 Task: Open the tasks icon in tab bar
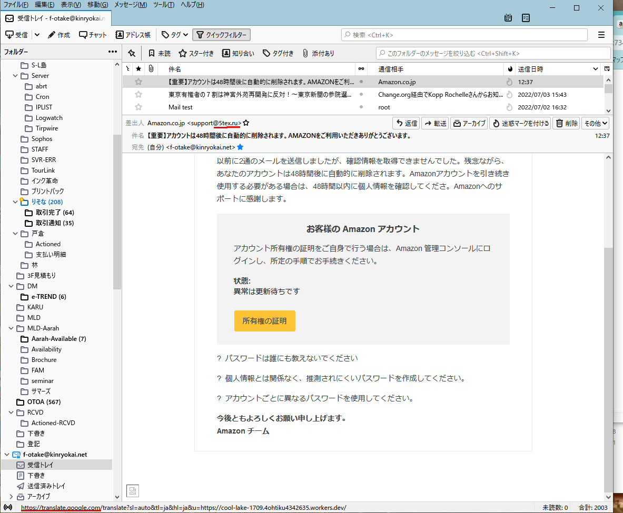click(x=526, y=18)
